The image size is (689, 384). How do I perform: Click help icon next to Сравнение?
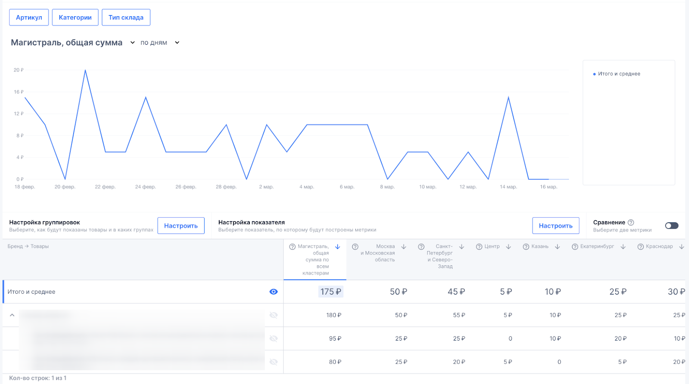(631, 222)
